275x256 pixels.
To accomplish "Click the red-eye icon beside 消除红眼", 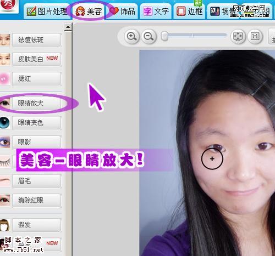I will coord(5,201).
